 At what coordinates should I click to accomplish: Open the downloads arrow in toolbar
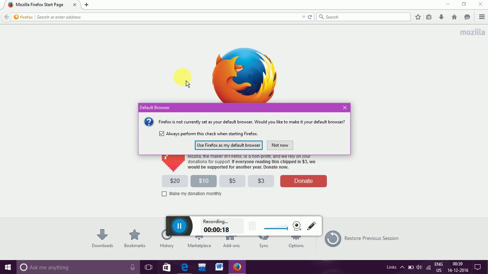point(441,17)
